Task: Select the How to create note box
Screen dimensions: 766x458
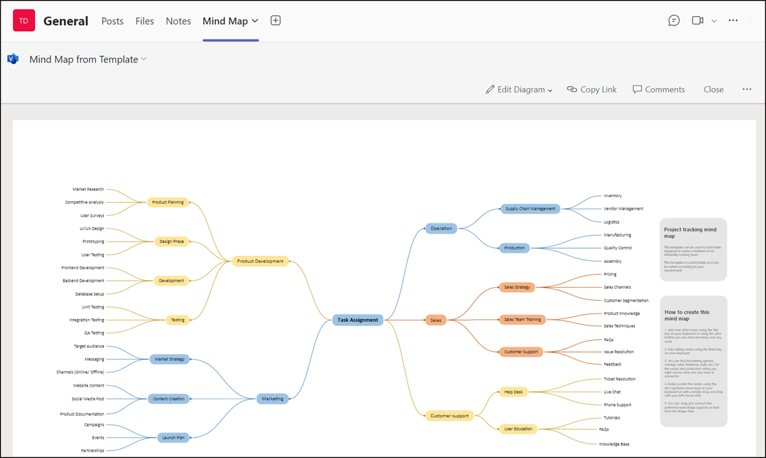Action: click(693, 361)
